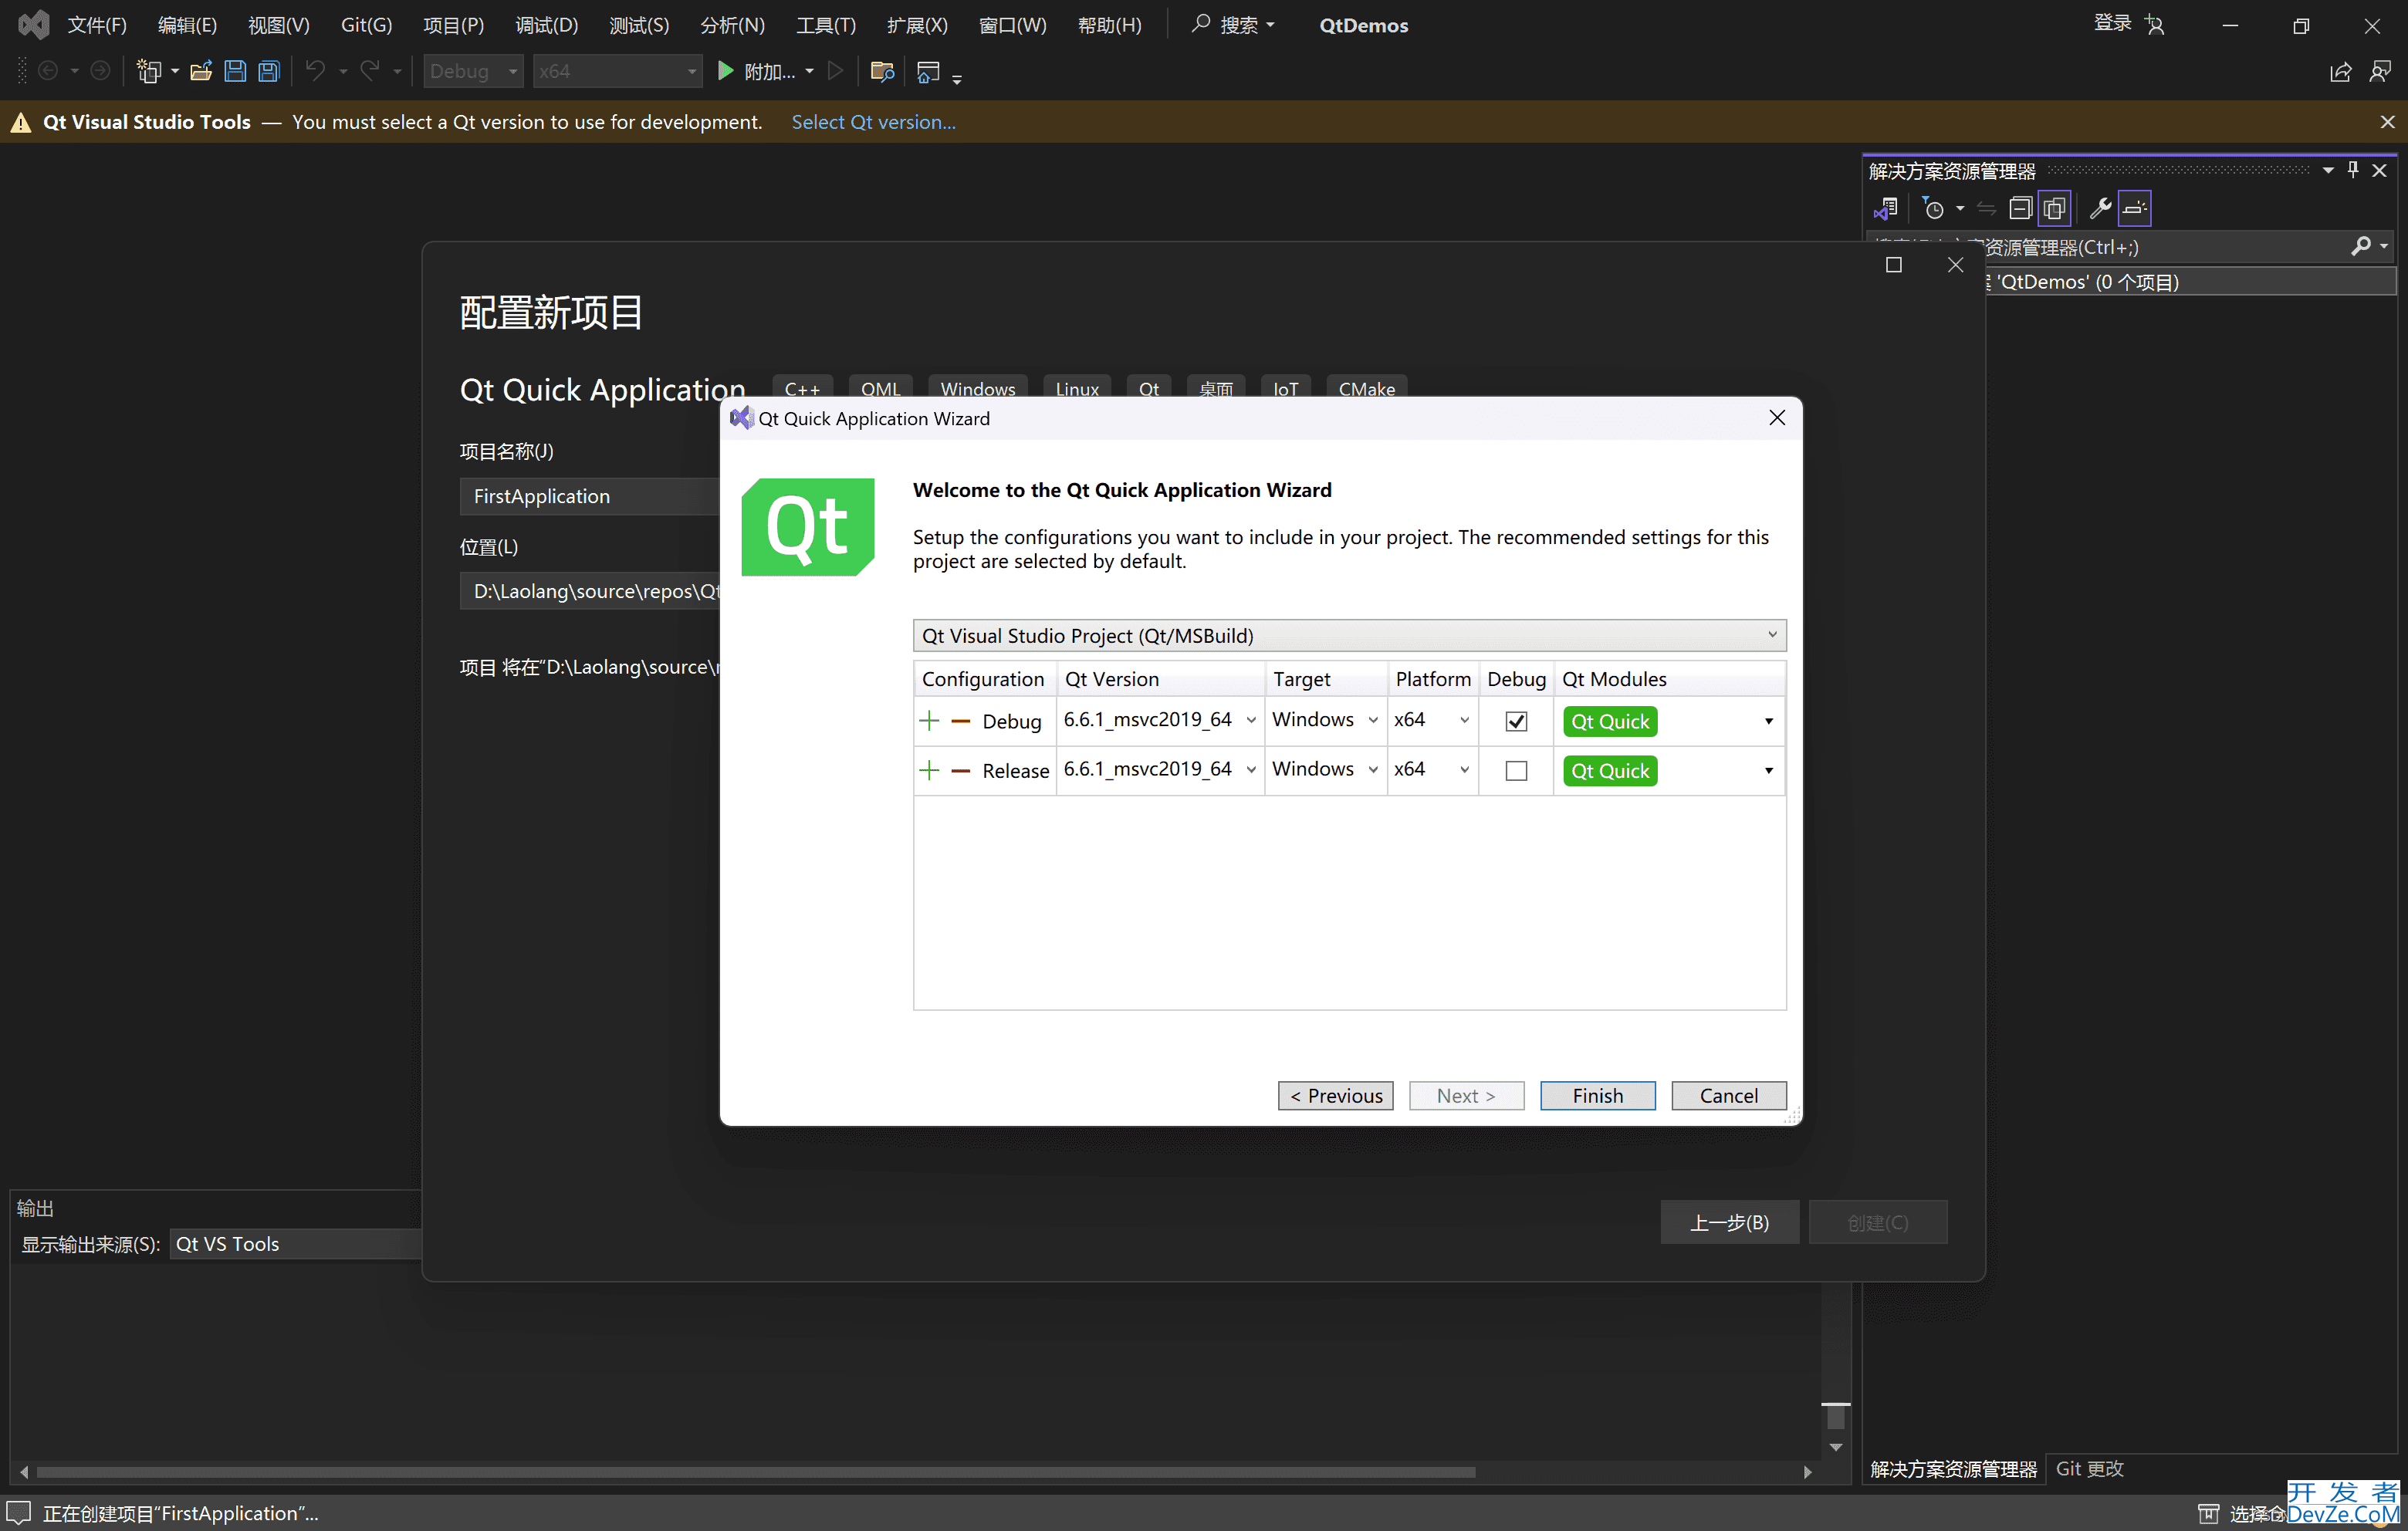Click the save all icon
Image resolution: width=2408 pixels, height=1531 pixels.
click(268, 71)
